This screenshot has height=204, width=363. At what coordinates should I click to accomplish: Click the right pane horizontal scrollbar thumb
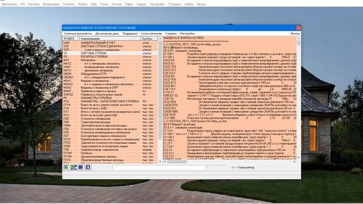pyautogui.click(x=177, y=161)
